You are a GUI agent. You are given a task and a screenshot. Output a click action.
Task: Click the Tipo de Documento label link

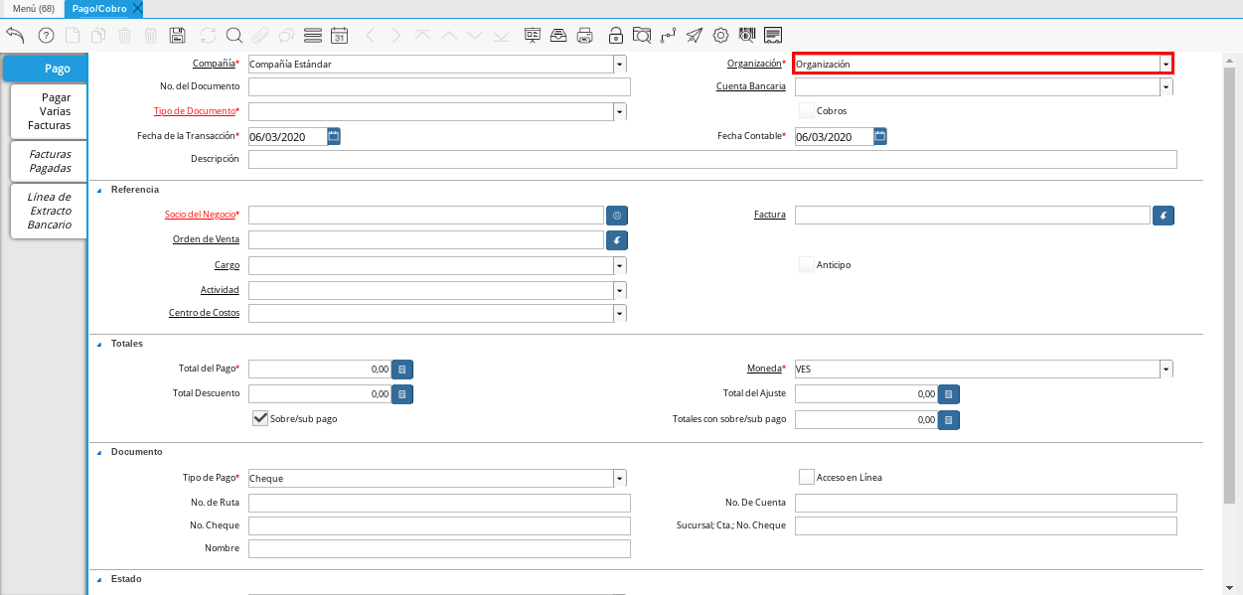[196, 111]
